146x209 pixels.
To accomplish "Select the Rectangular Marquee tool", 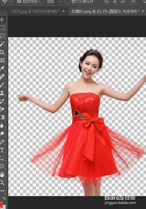I will 2,28.
